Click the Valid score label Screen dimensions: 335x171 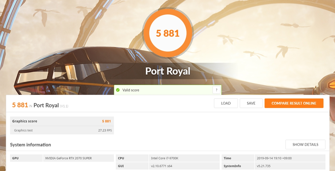coord(131,90)
